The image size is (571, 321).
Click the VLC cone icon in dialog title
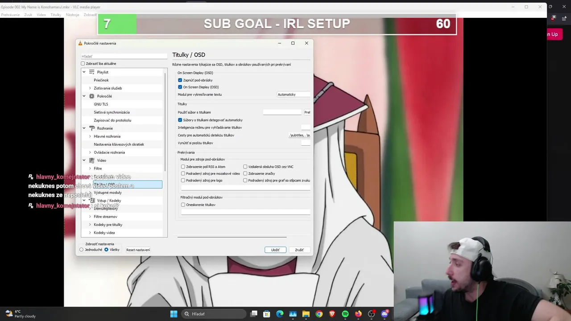pyautogui.click(x=80, y=43)
